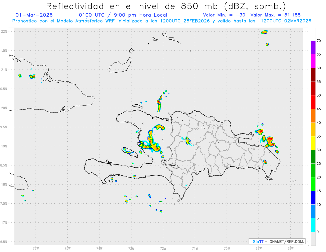Click the colorbar tick label '40'

coord(319,123)
